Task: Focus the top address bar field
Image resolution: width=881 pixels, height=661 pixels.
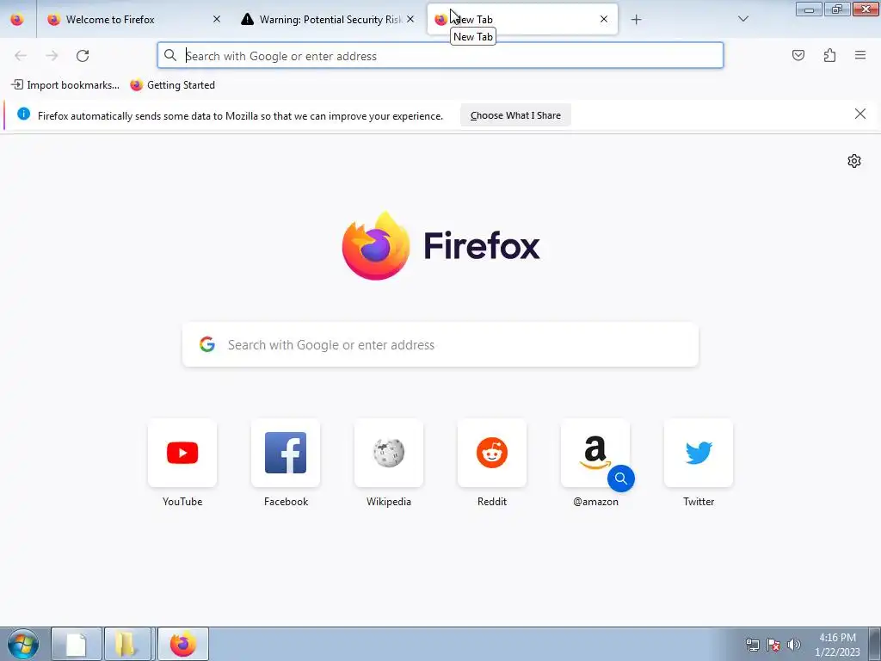Action: pos(440,56)
